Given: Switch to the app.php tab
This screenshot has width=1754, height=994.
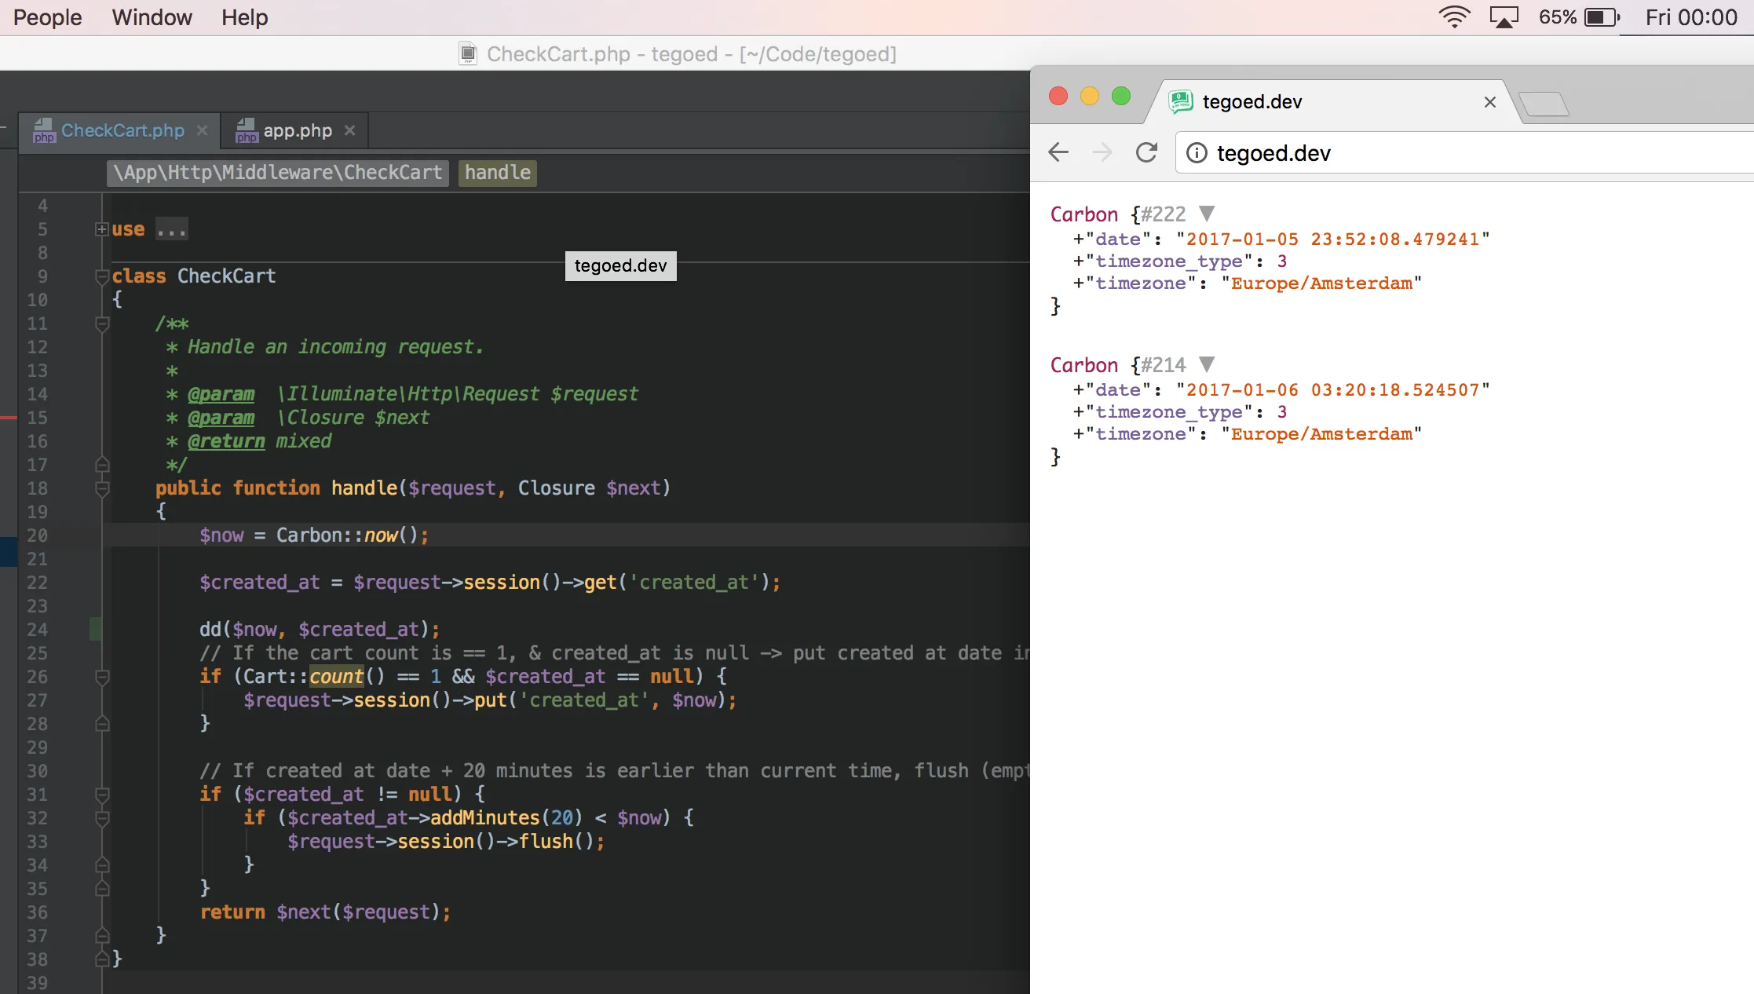Looking at the screenshot, I should tap(297, 130).
